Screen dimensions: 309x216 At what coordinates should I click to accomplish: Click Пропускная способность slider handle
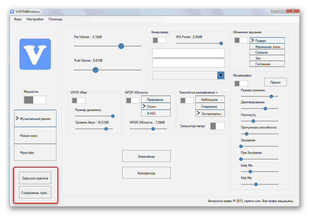(x=246, y=134)
